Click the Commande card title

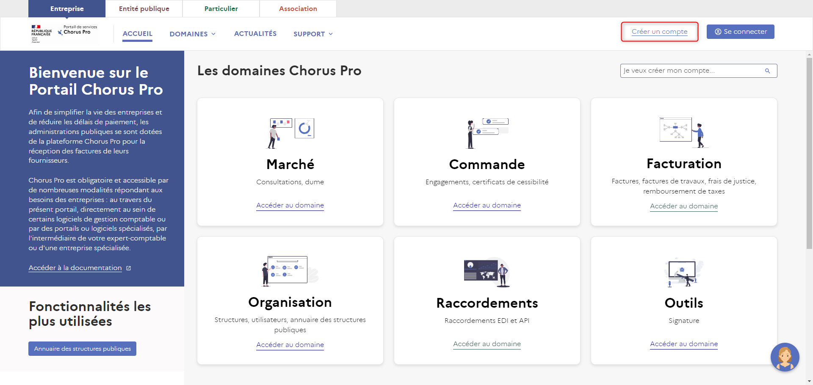pos(487,164)
